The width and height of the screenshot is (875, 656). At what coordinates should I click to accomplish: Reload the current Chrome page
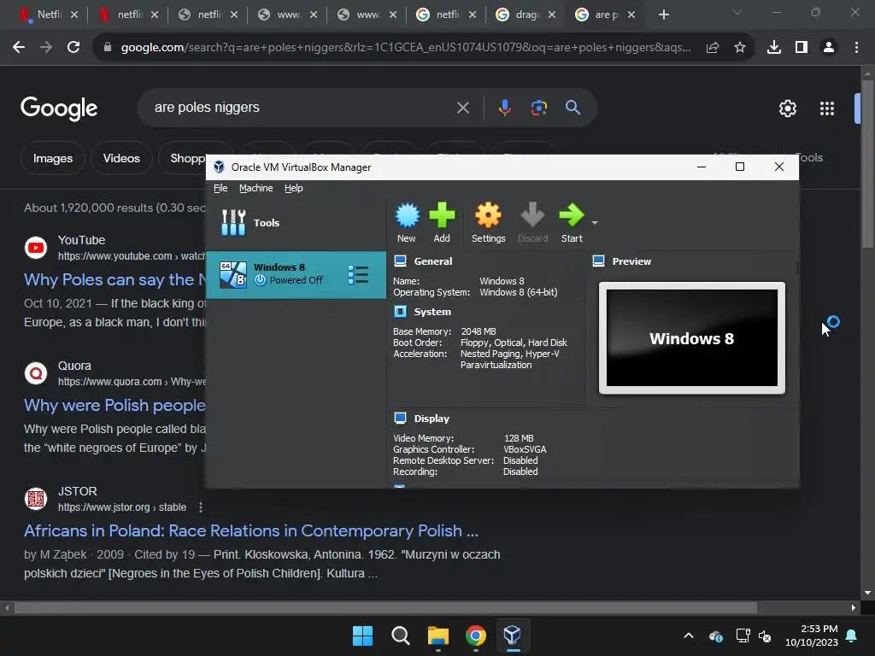pyautogui.click(x=73, y=48)
